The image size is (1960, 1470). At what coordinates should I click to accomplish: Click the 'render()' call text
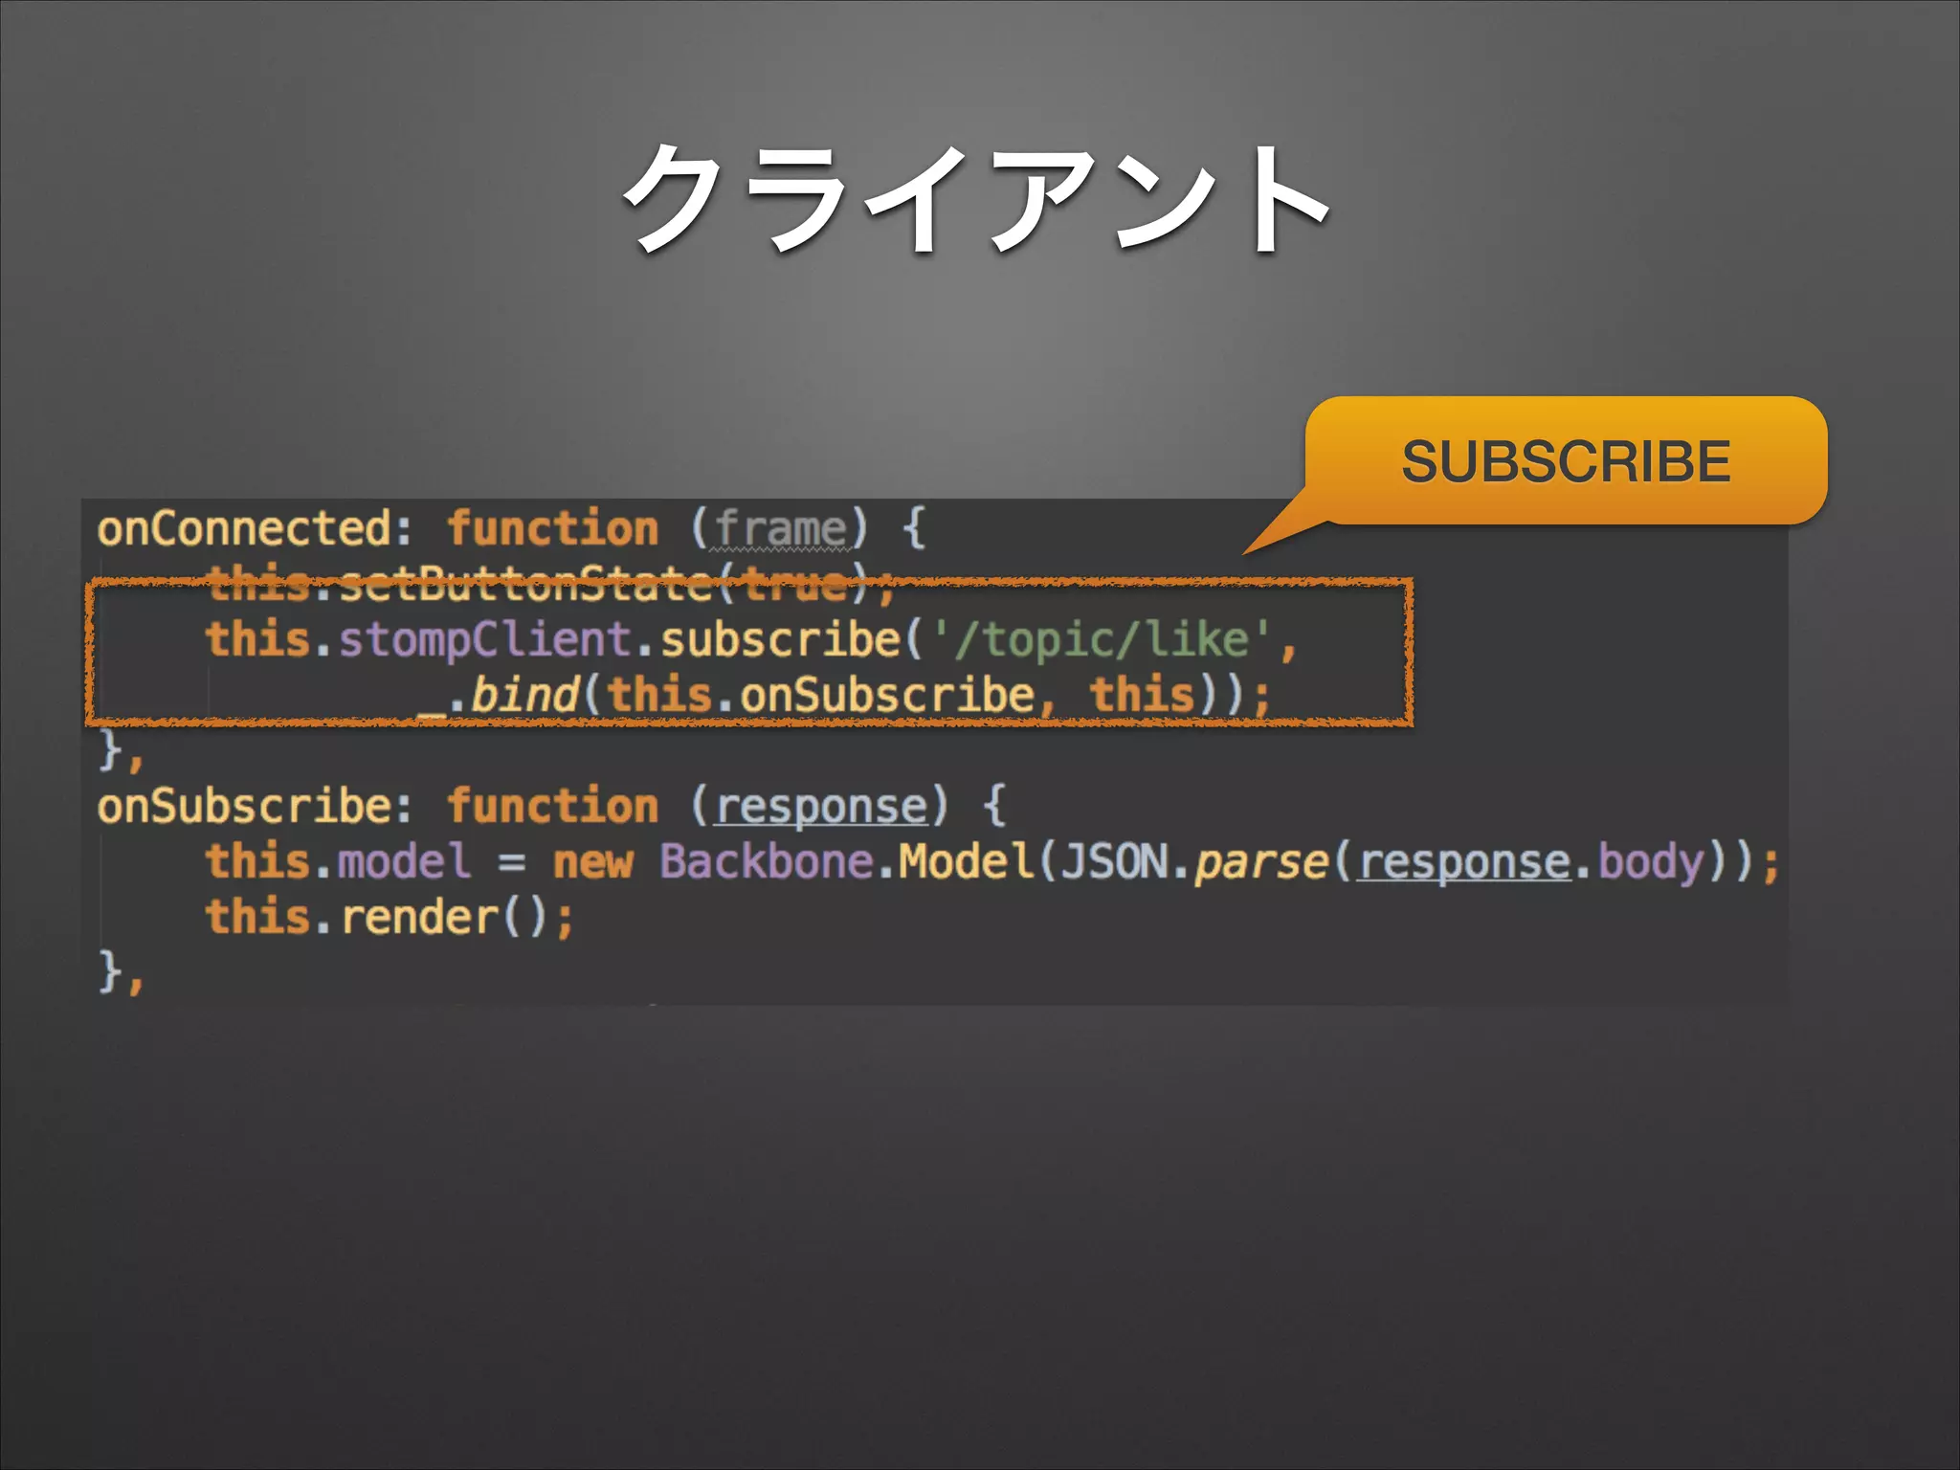tap(444, 917)
